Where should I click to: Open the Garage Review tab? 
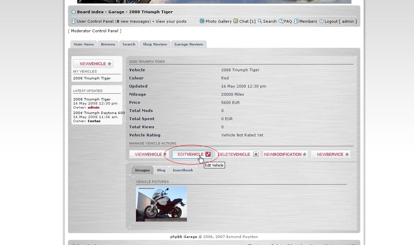pos(189,44)
